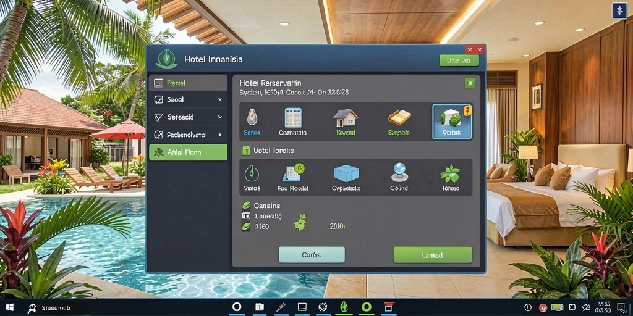Open the Roo Rooks document icon
The height and width of the screenshot is (316, 633).
point(293,173)
